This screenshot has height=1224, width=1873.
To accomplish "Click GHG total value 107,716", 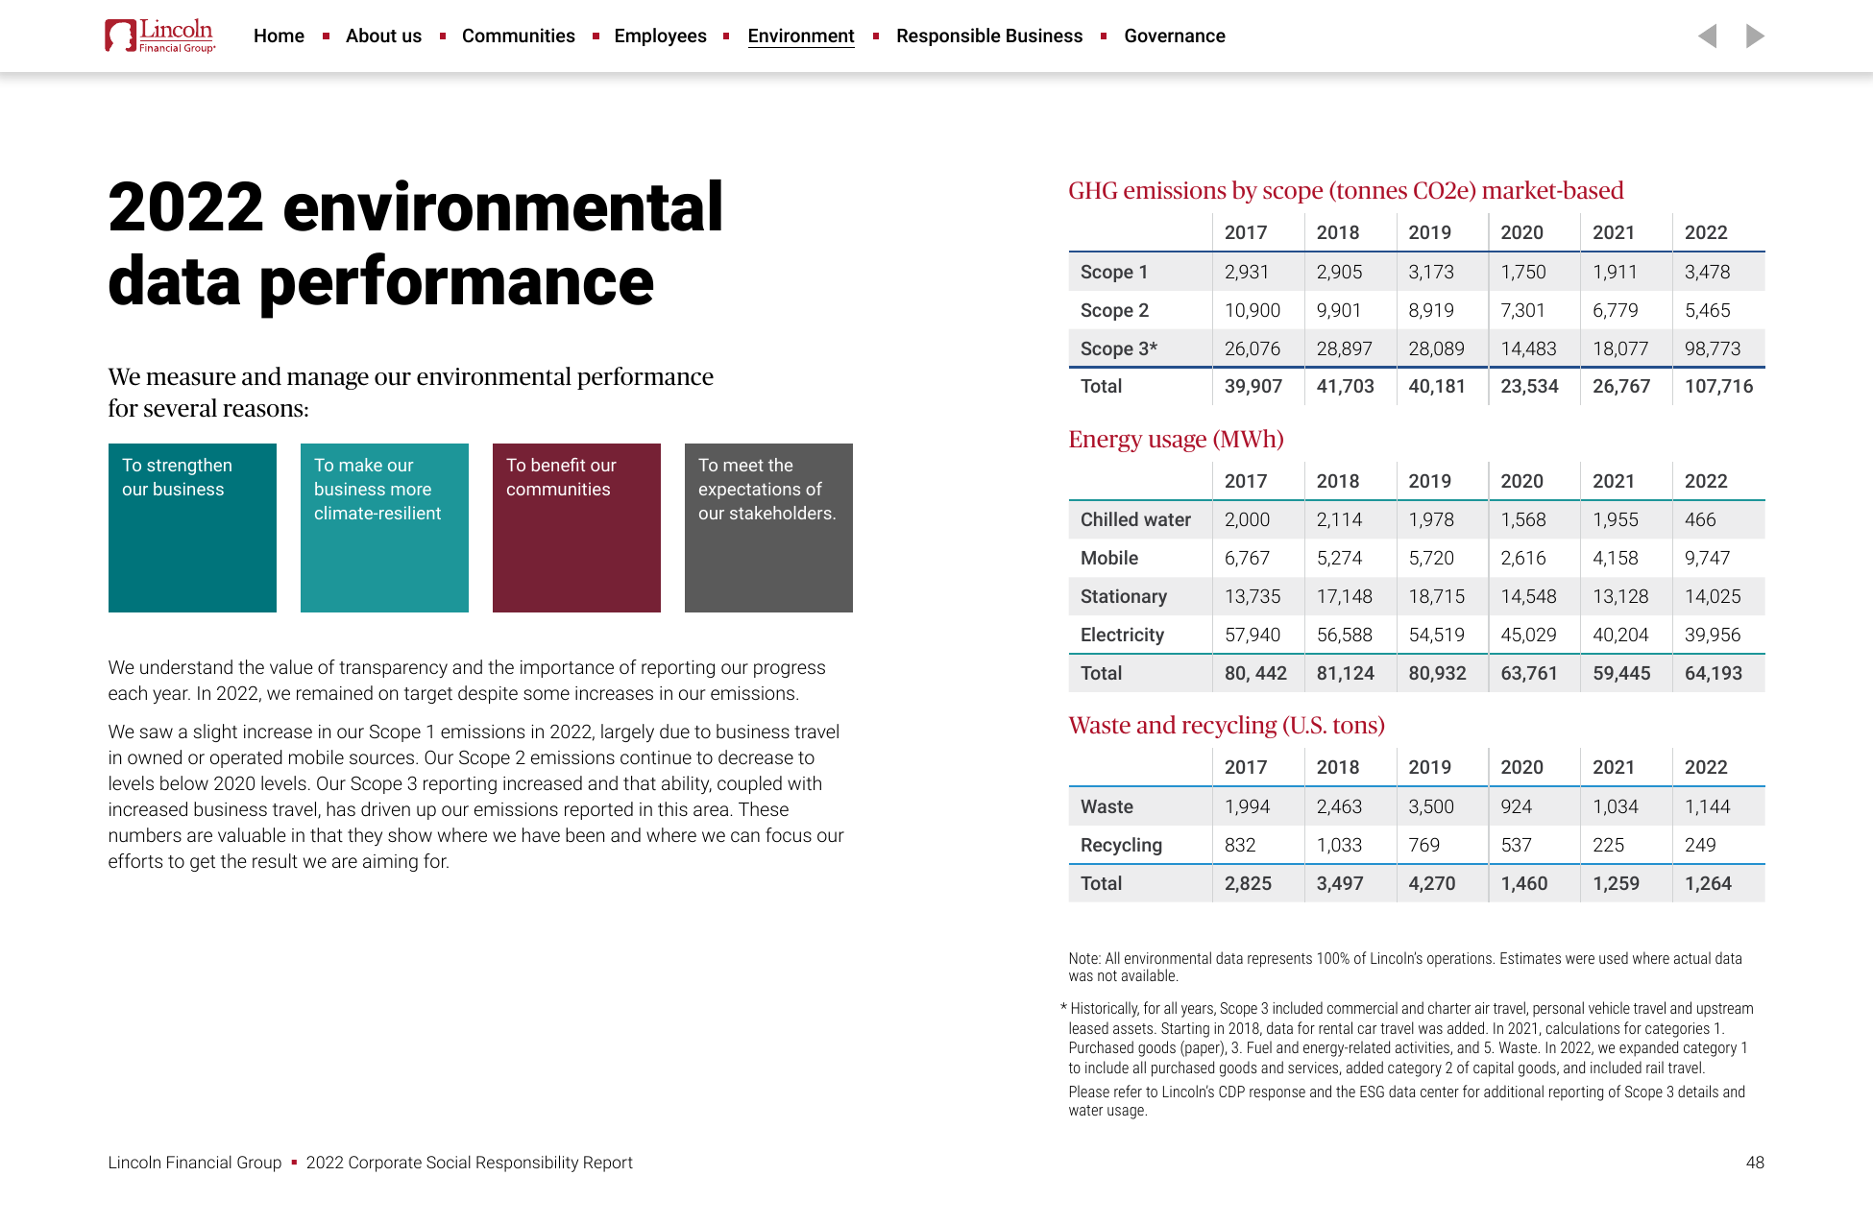I will [x=1718, y=386].
